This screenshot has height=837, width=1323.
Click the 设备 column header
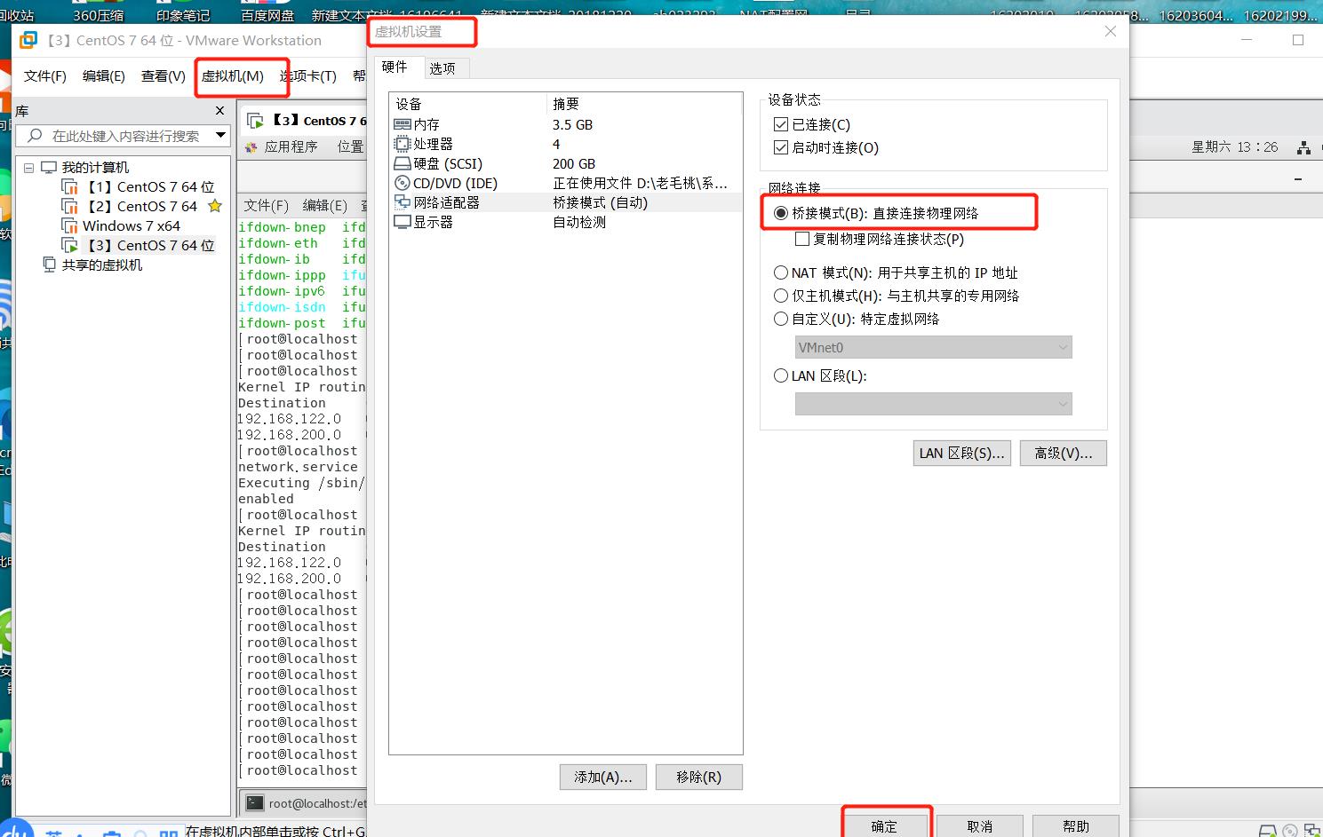pyautogui.click(x=409, y=104)
